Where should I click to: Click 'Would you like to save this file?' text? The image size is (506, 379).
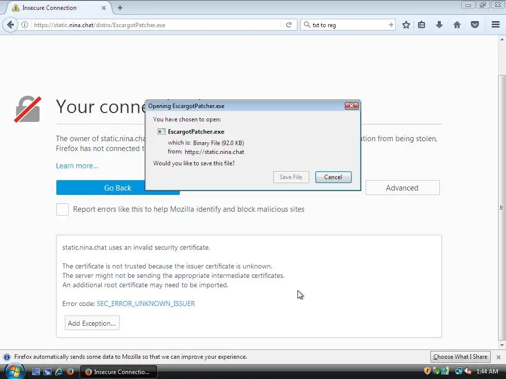click(194, 163)
